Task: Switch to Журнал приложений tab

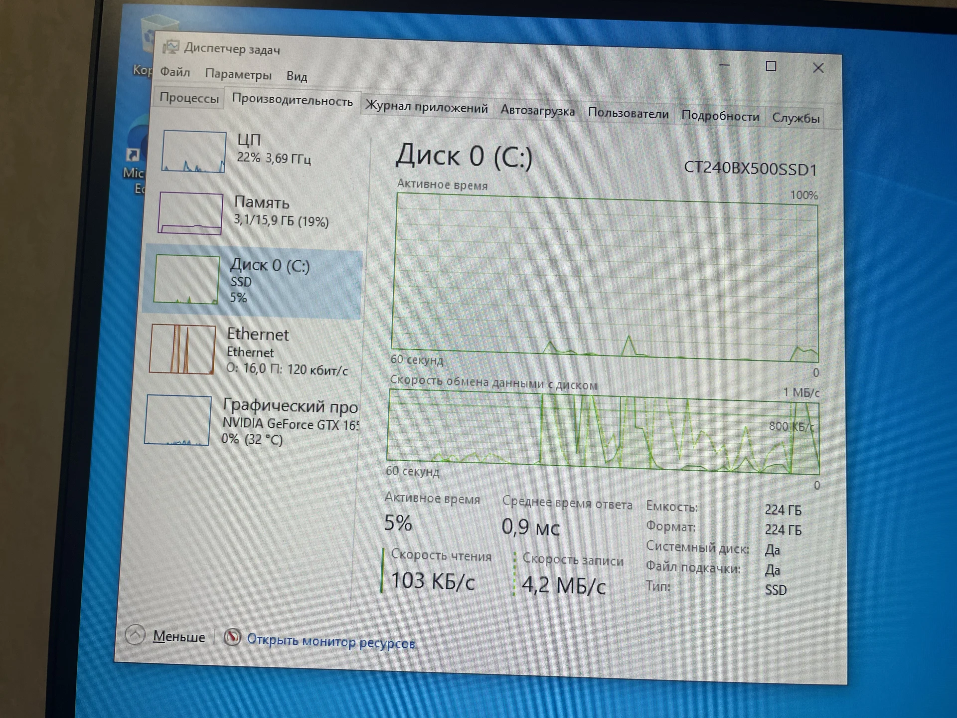Action: [x=426, y=107]
